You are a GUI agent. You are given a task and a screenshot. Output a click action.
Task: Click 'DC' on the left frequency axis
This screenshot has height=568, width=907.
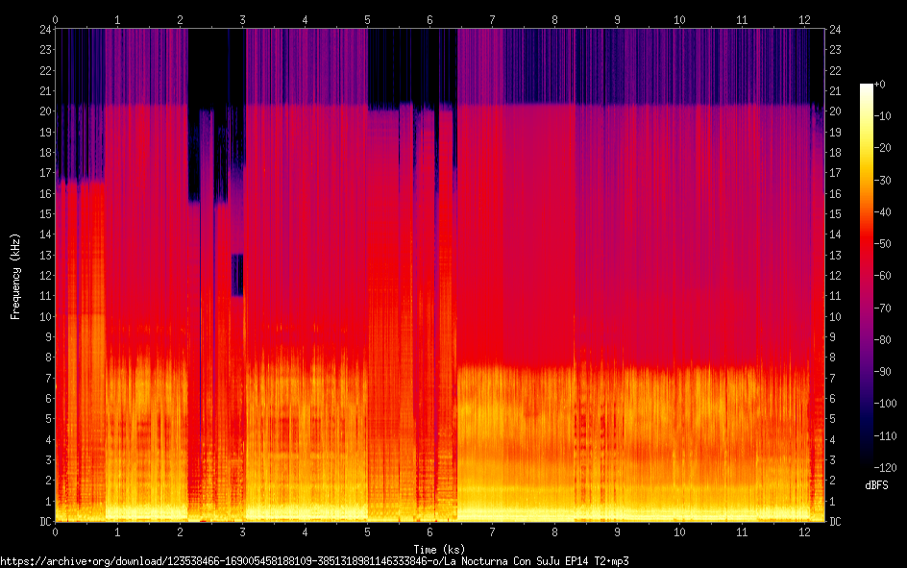[x=45, y=522]
